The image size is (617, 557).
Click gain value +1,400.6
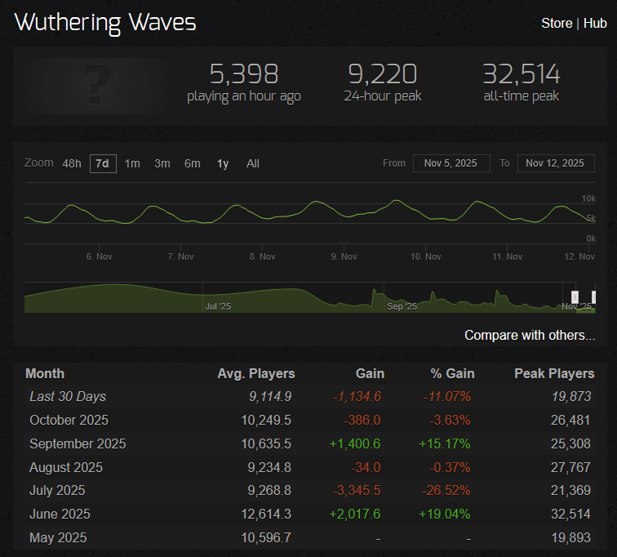coord(355,443)
